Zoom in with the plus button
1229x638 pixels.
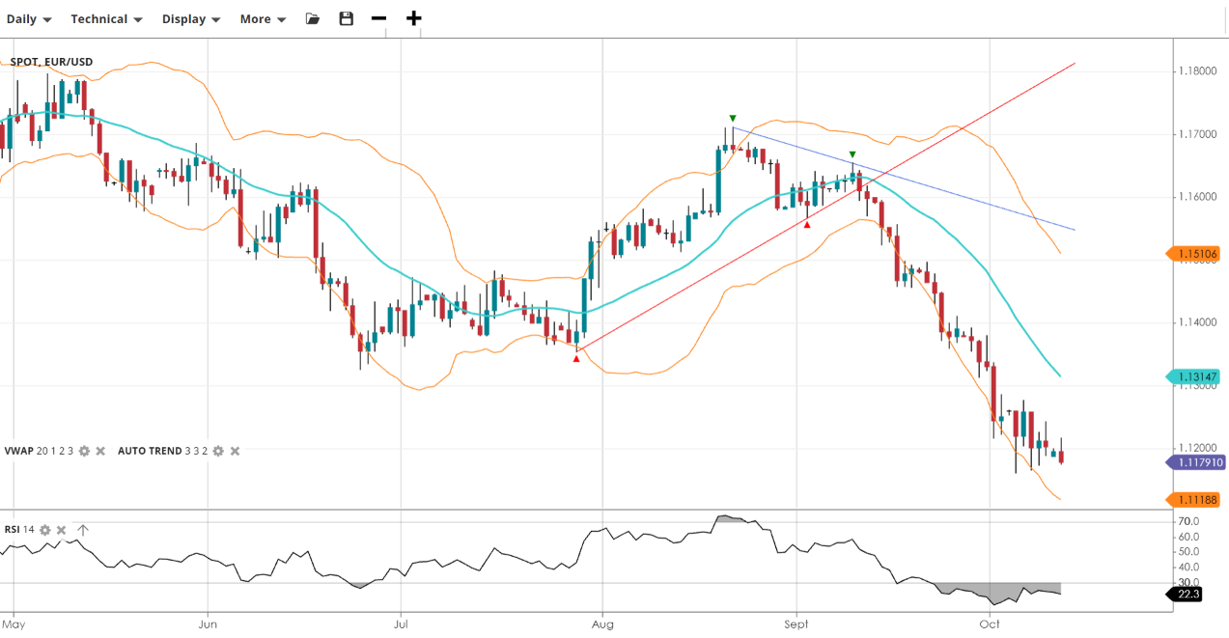pos(414,18)
